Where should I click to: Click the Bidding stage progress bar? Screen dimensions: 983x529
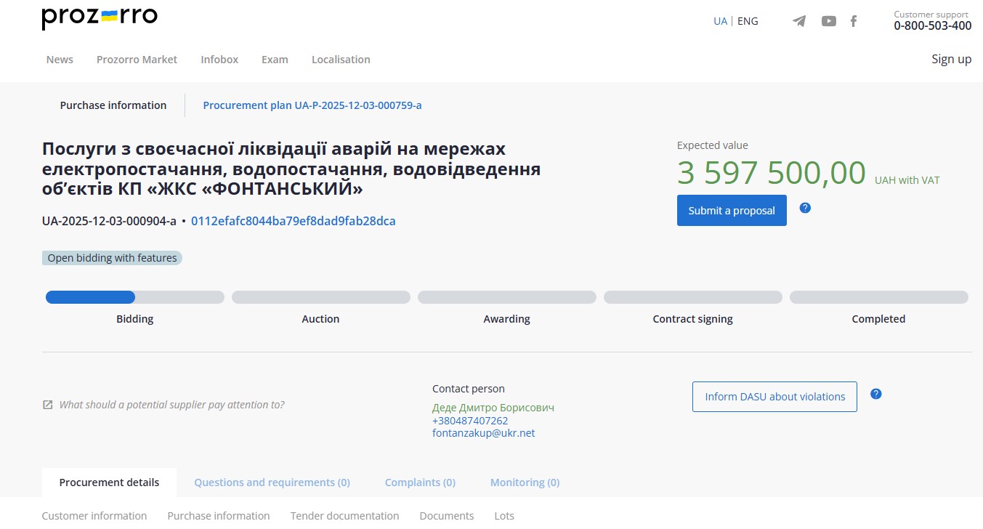[135, 297]
